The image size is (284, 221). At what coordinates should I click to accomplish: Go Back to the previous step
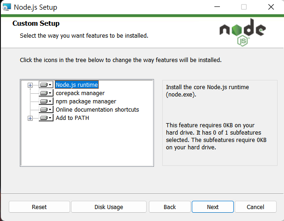[170, 207]
